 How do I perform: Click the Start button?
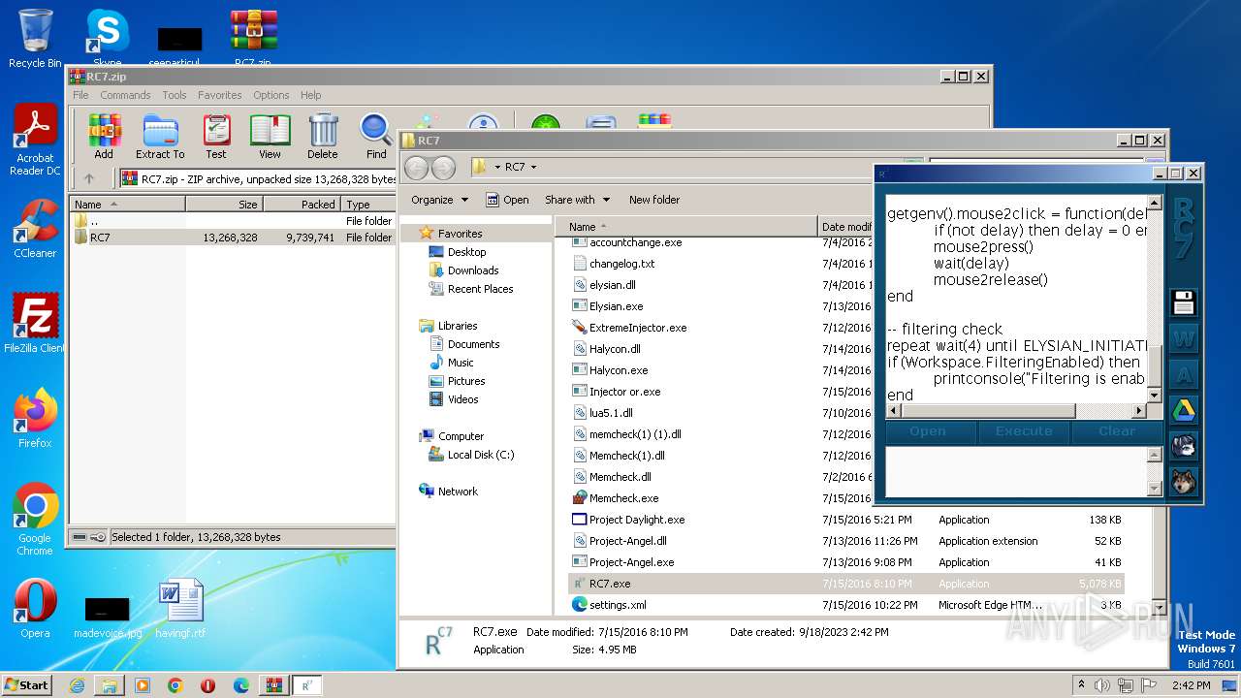[26, 684]
